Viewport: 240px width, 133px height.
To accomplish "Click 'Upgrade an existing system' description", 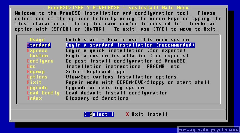I will (x=105, y=88).
